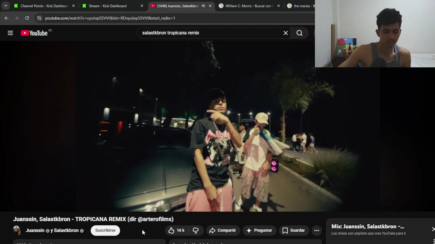
Task: Close the YouTube tab
Action: click(x=210, y=6)
